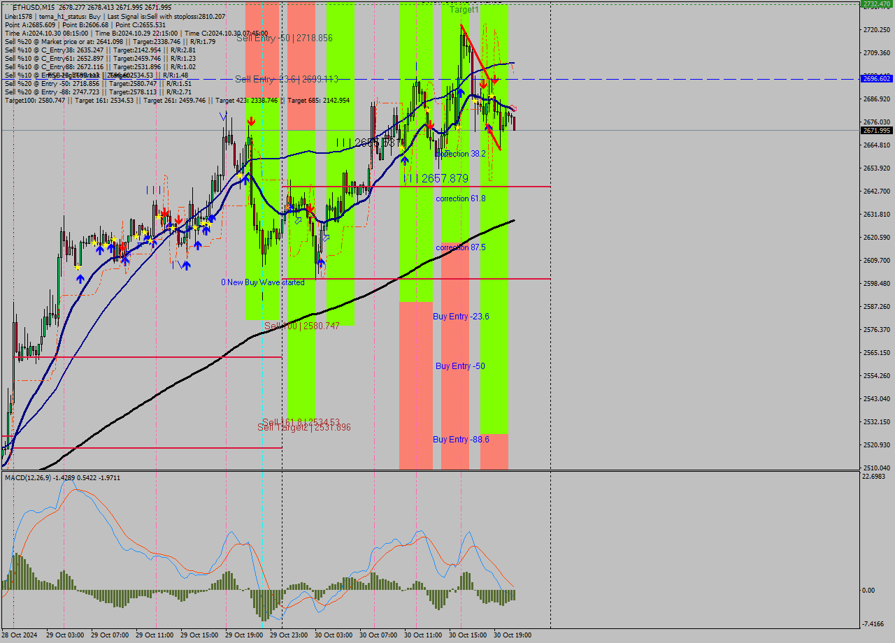
Task: Click the '28 Oct 2024' time axis label
Action: 20,635
